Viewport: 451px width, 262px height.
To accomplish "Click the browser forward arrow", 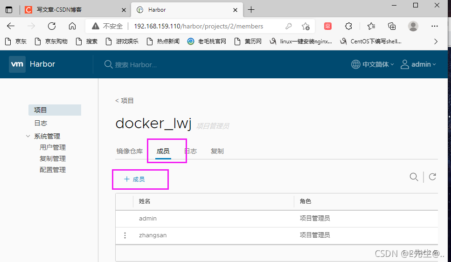I will coord(31,26).
